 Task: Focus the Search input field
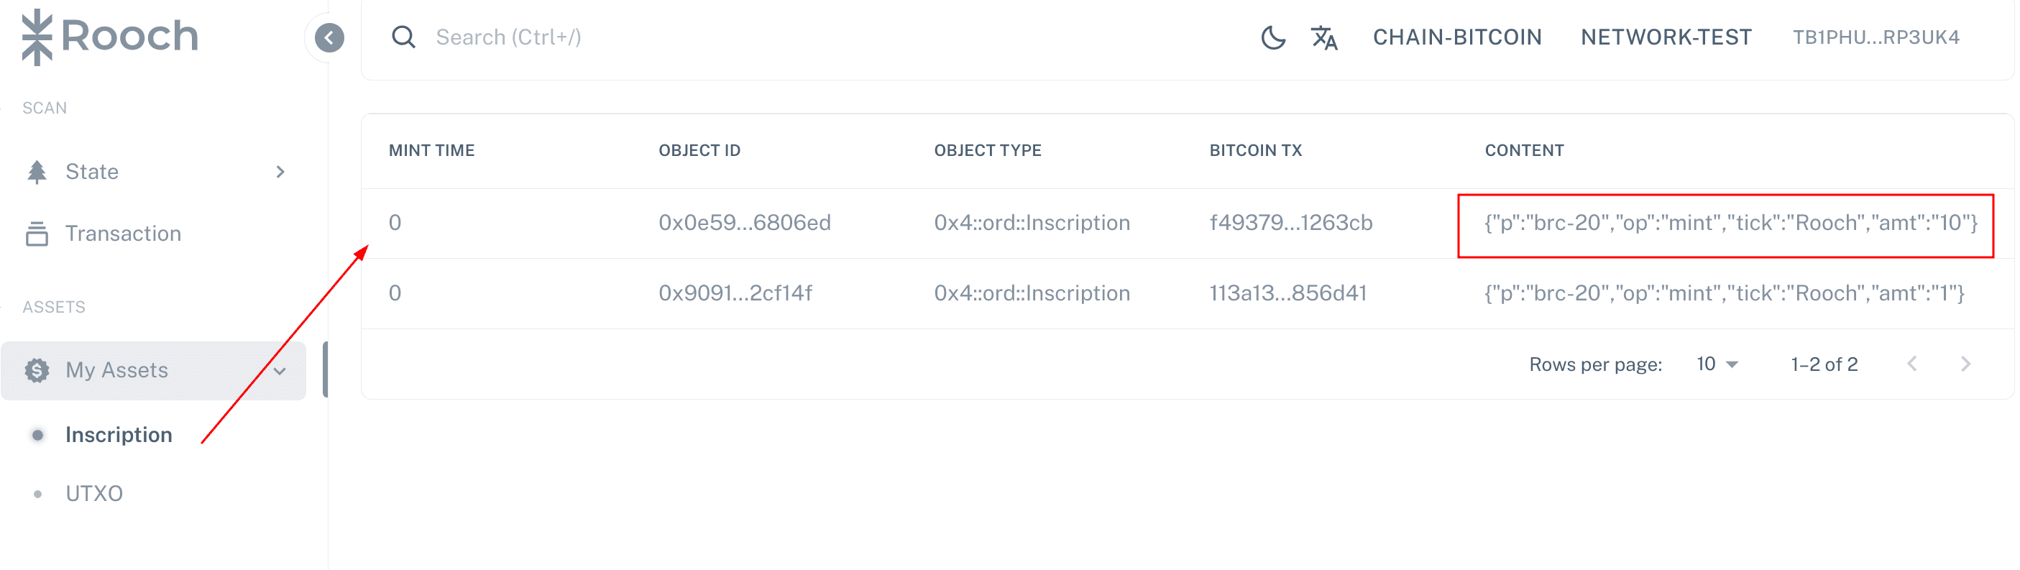[x=823, y=37]
